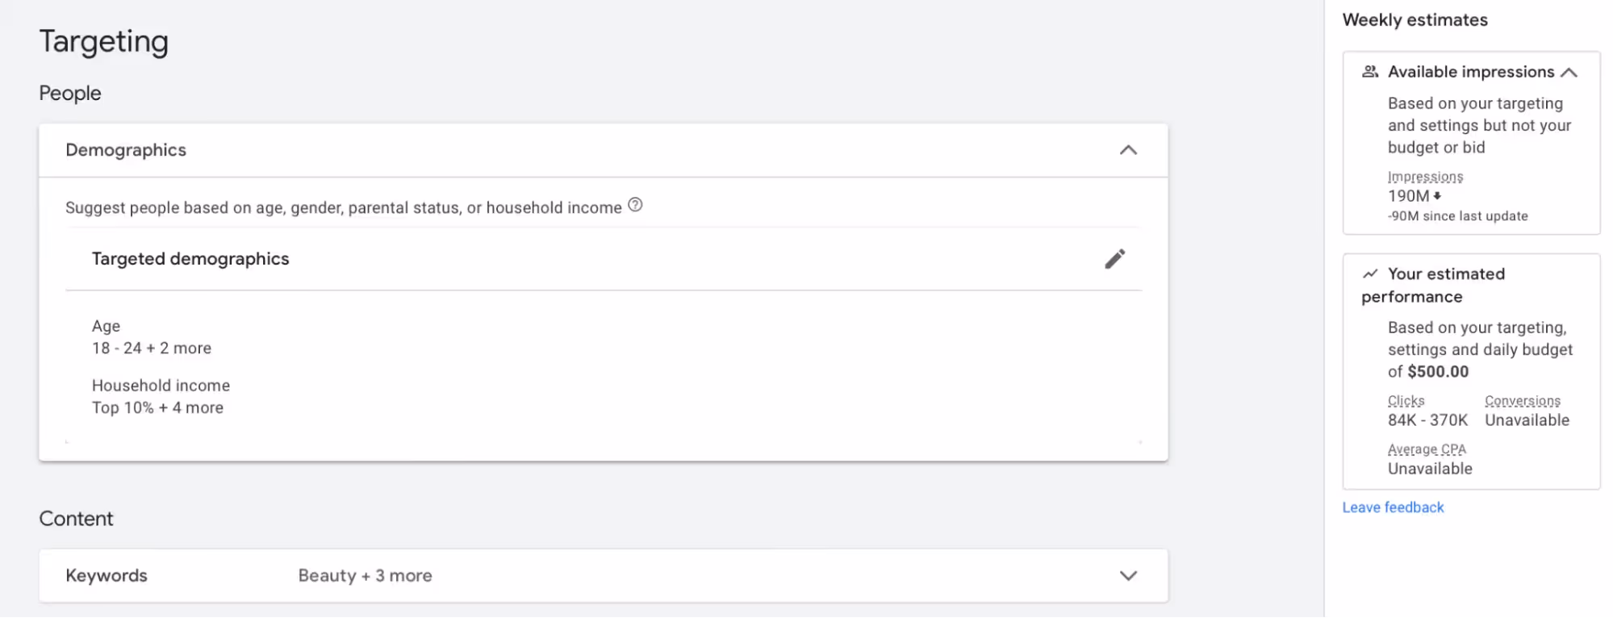Image resolution: width=1613 pixels, height=618 pixels.
Task: Click the Beauty keywords summary text
Action: coord(364,575)
